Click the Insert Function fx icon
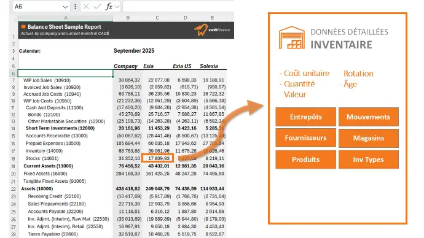 tap(109, 7)
